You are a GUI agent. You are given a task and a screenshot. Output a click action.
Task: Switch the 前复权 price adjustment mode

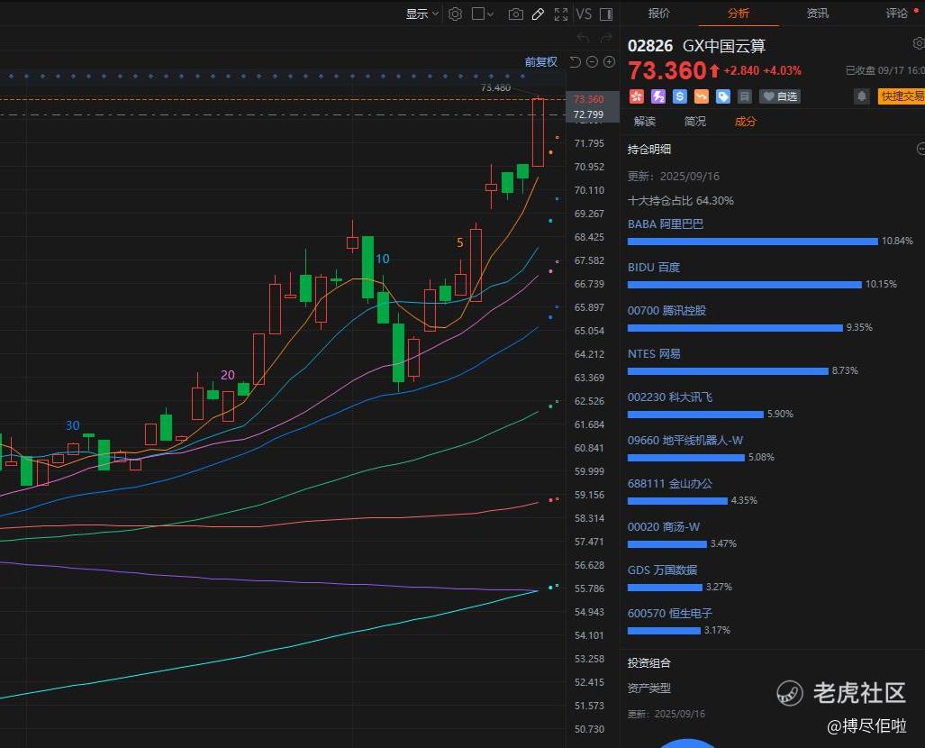[541, 62]
